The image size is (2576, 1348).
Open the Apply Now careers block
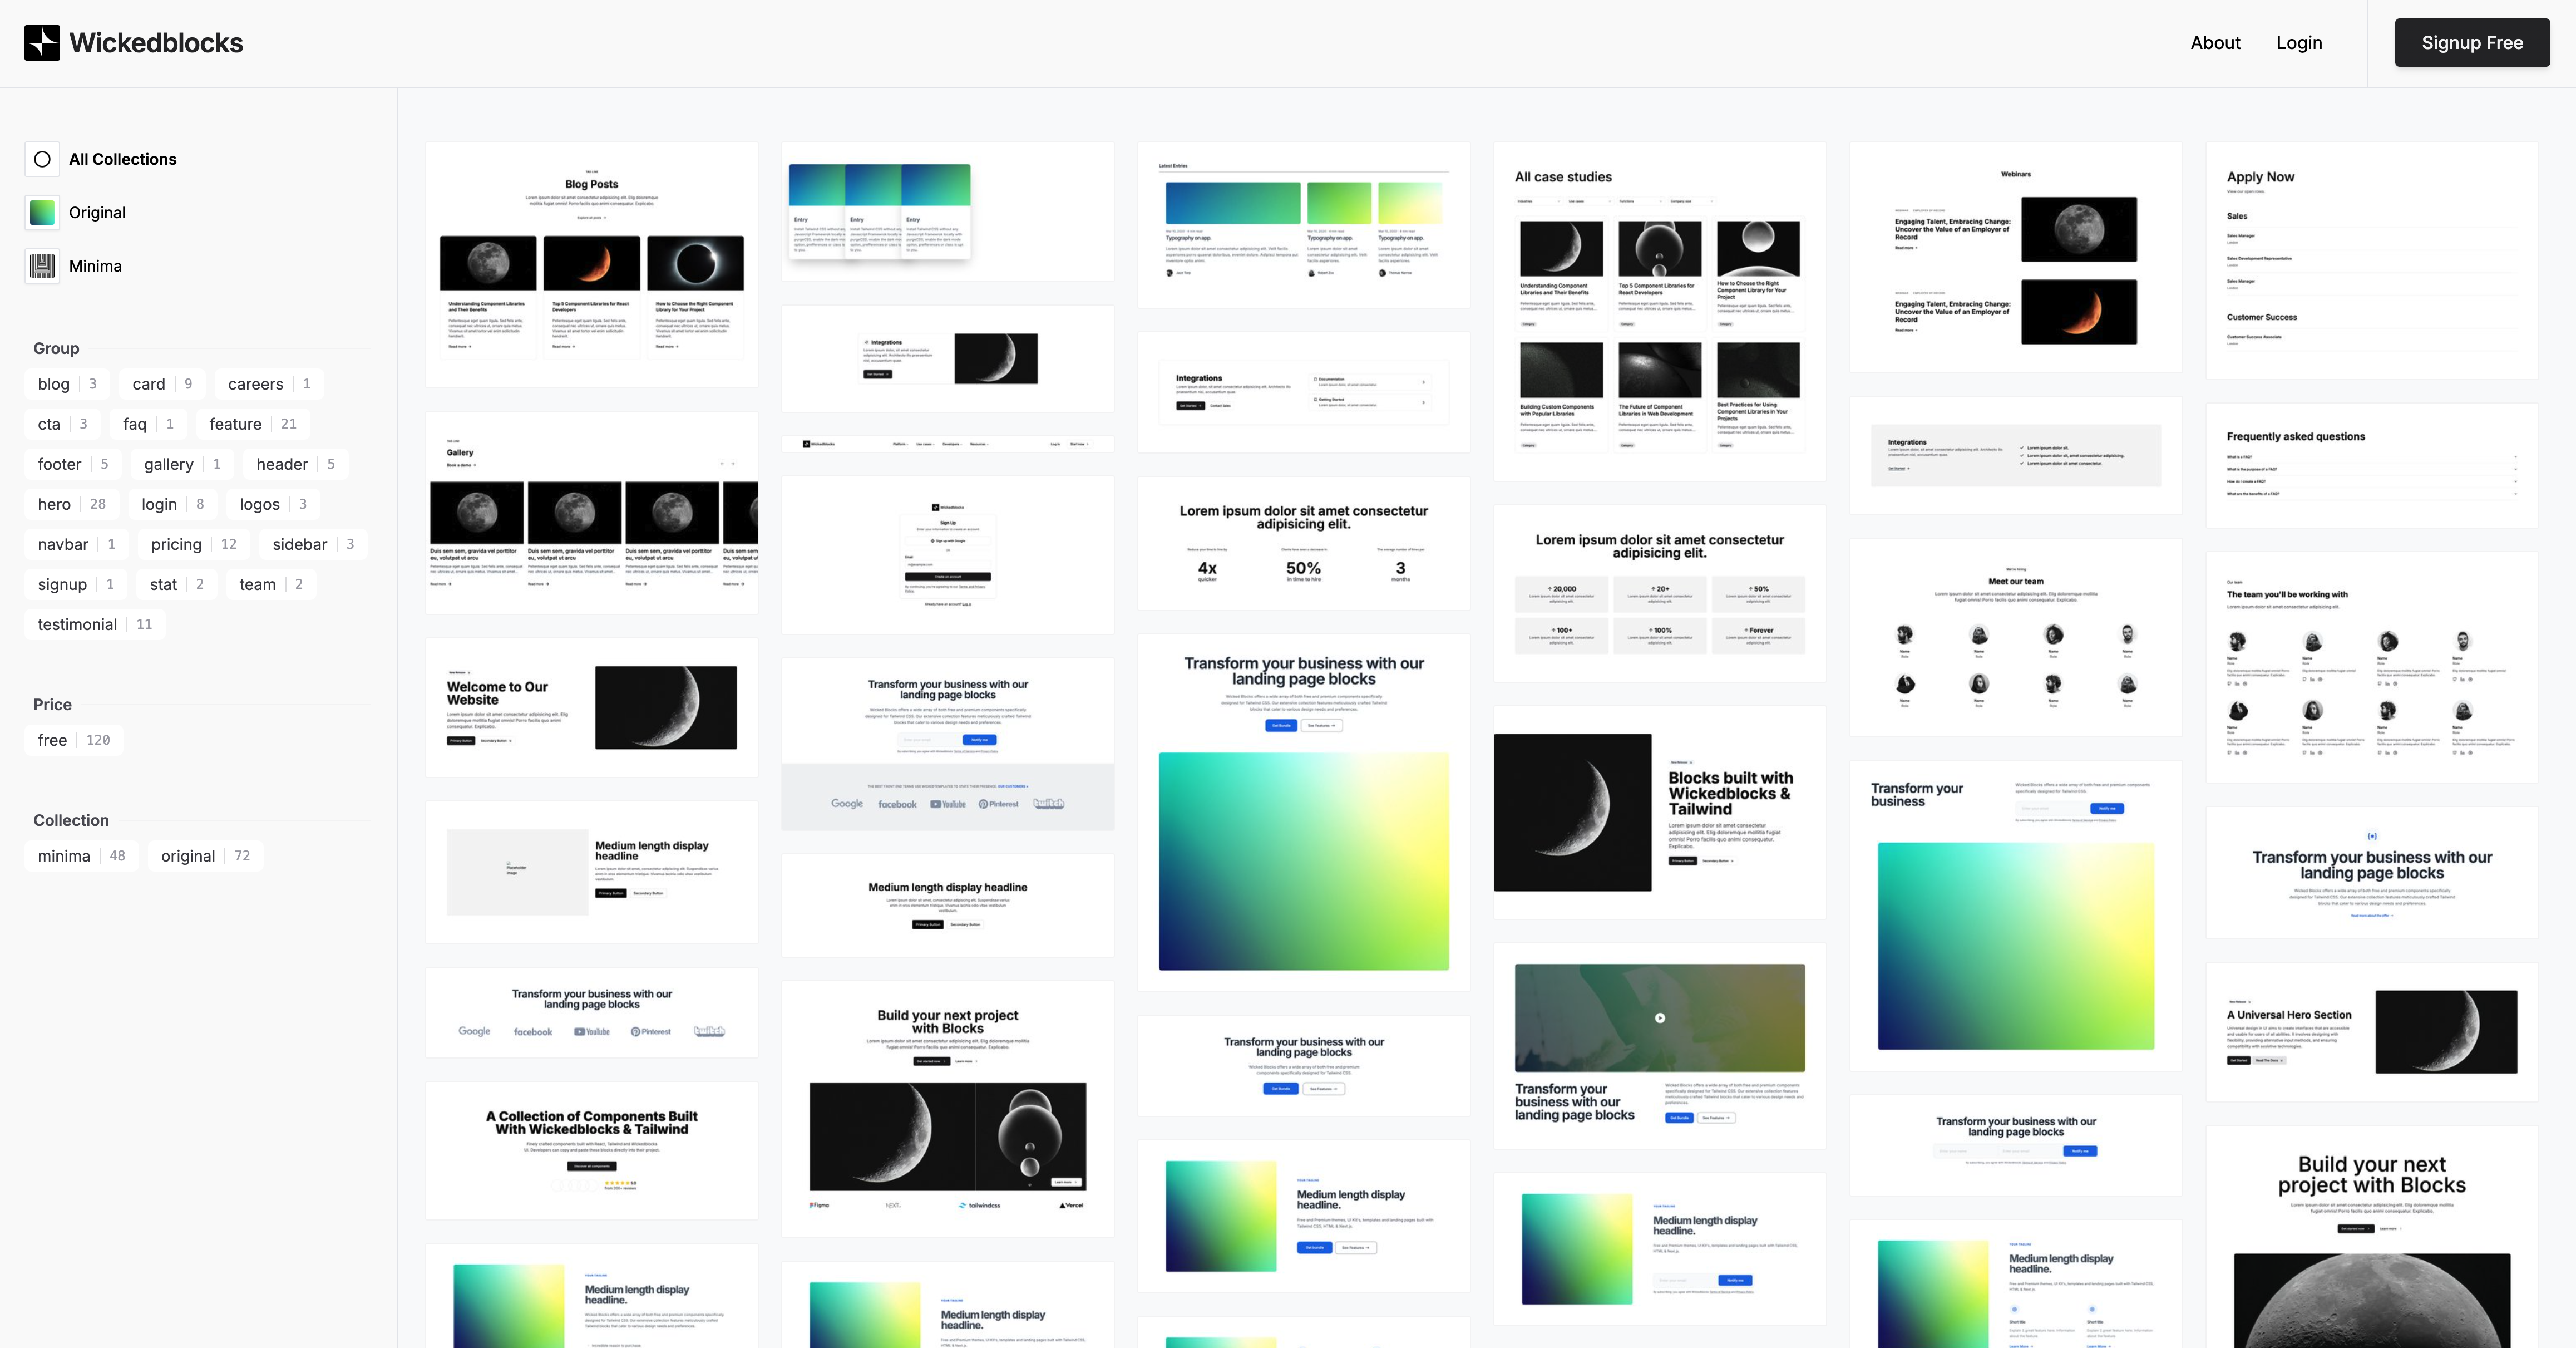pos(2371,260)
